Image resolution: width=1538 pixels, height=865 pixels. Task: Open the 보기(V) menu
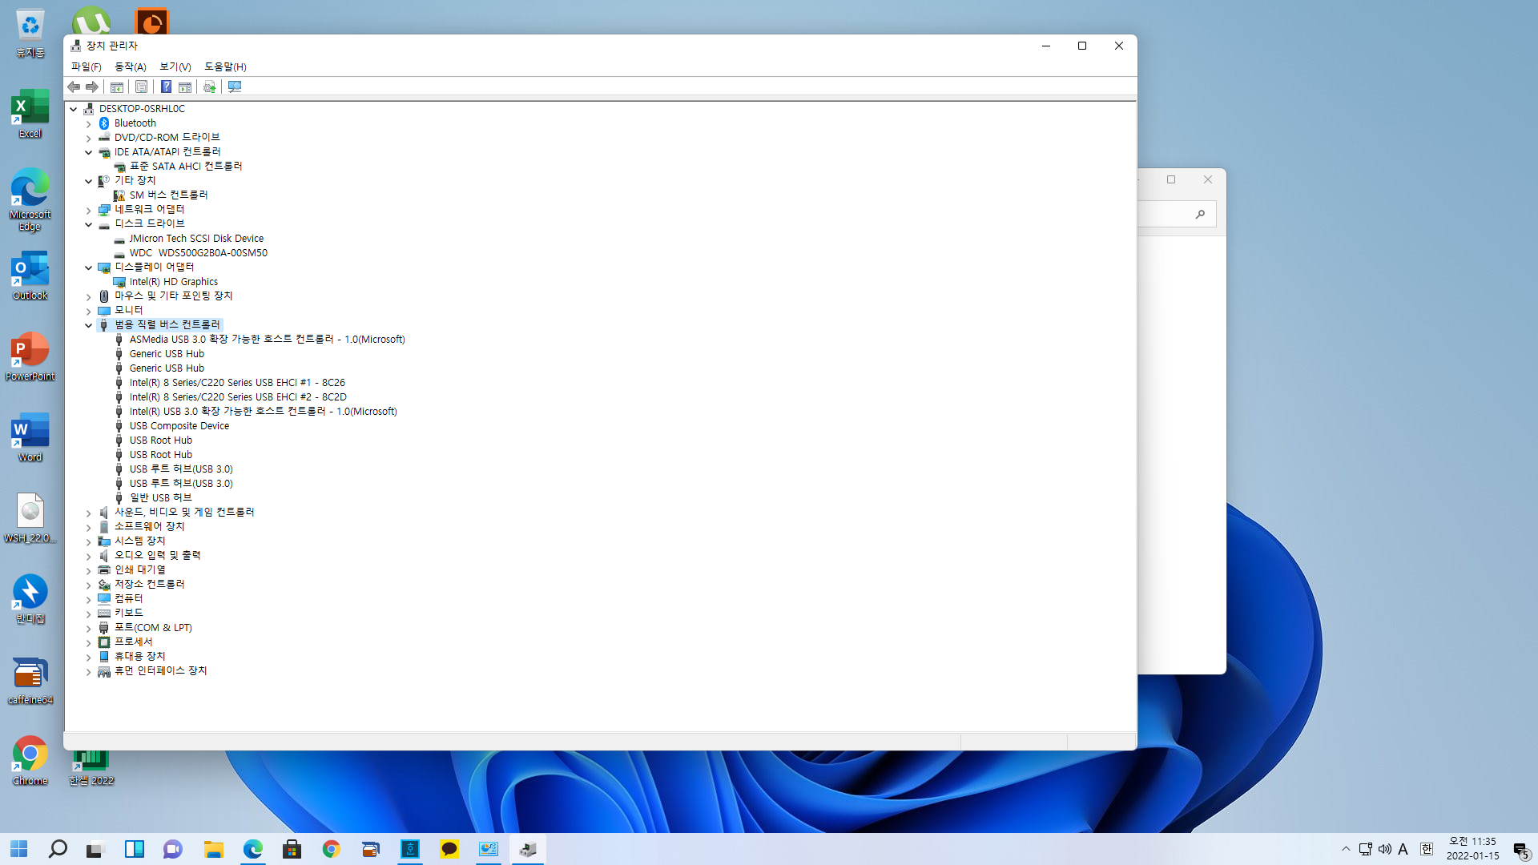click(175, 66)
